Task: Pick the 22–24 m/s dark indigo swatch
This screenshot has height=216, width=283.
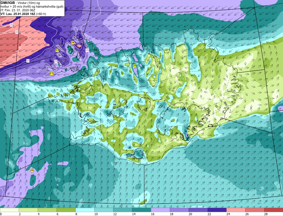Action: coord(217,210)
